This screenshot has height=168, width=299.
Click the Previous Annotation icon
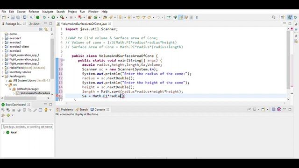click(129, 17)
